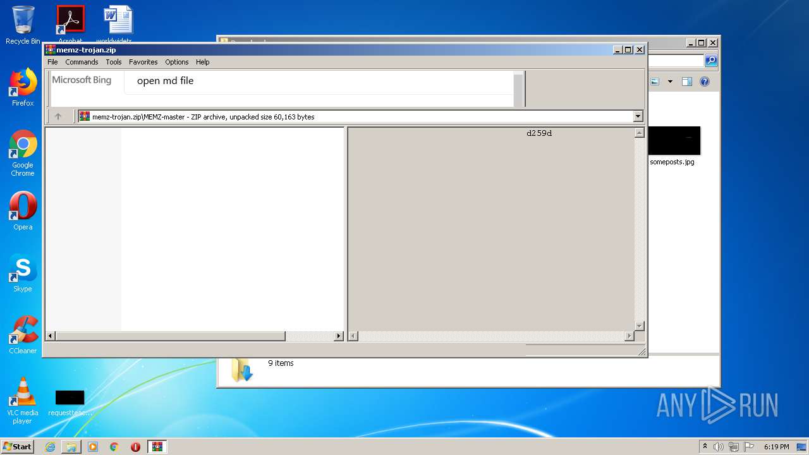Launch VLC media player from the desktop
The height and width of the screenshot is (455, 809).
[x=23, y=401]
